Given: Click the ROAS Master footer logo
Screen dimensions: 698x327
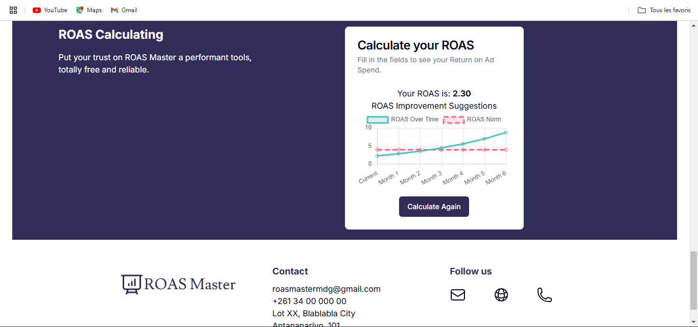Looking at the screenshot, I should coord(178,284).
